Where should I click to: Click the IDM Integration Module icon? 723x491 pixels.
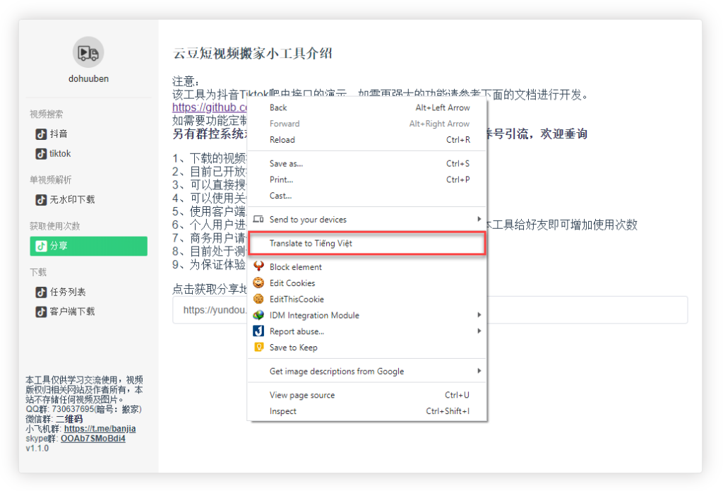(258, 314)
